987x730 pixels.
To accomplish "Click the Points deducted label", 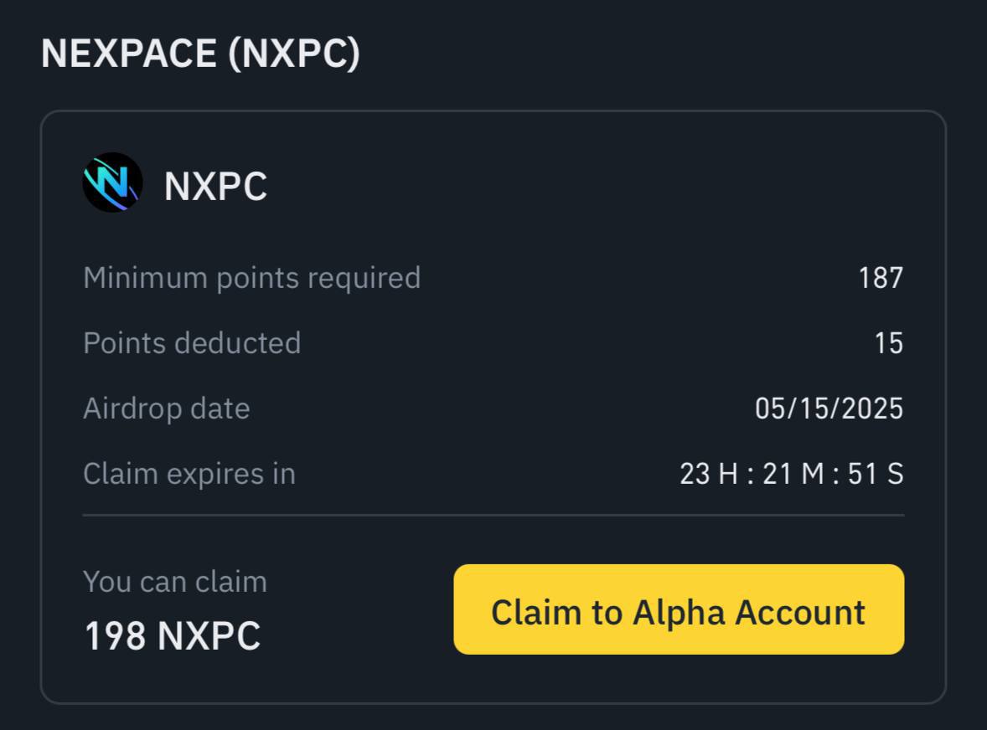I will tap(192, 343).
